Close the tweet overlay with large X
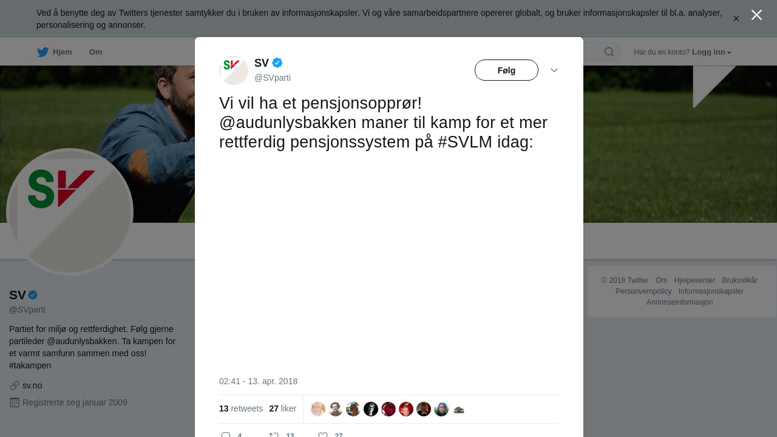Viewport: 777px width, 437px height. click(756, 15)
